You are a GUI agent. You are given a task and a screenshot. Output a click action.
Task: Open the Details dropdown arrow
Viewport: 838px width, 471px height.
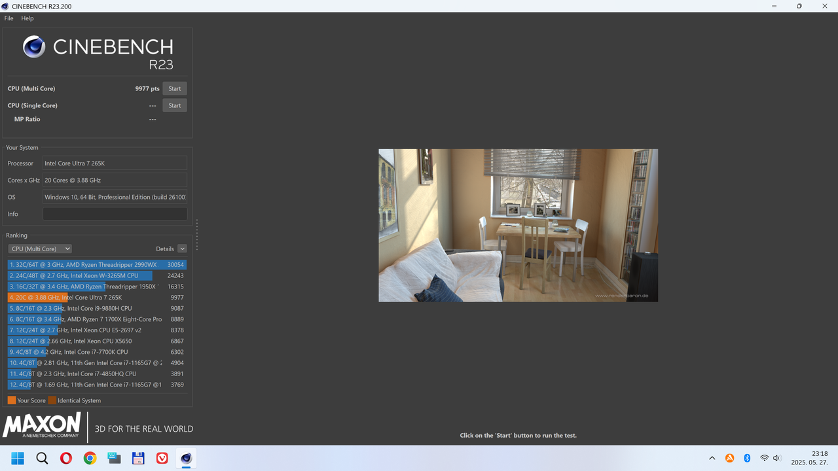(182, 249)
